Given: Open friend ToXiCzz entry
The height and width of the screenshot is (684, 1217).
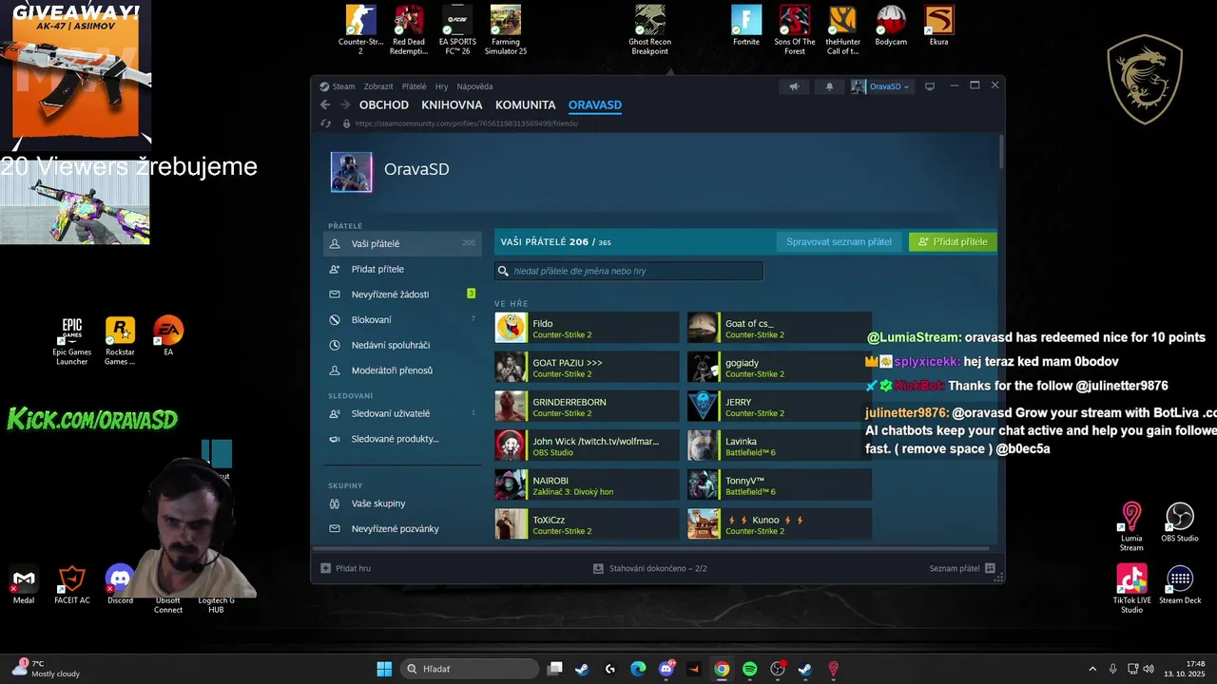Looking at the screenshot, I should (587, 524).
